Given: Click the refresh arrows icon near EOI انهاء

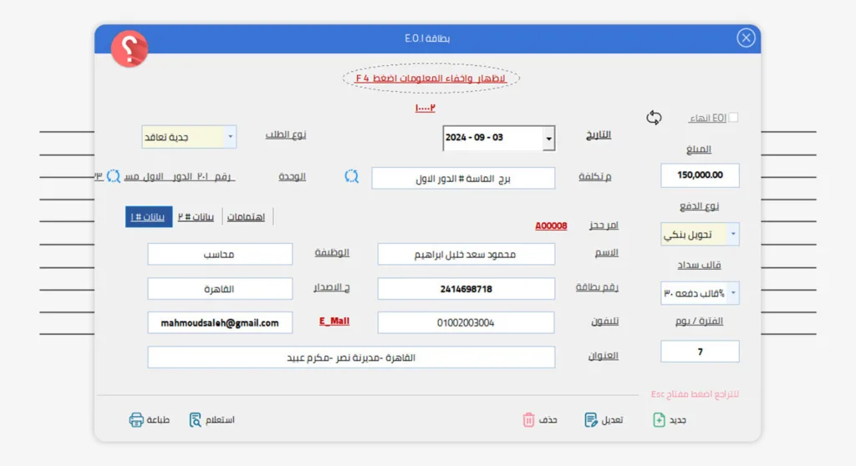Looking at the screenshot, I should pos(654,117).
